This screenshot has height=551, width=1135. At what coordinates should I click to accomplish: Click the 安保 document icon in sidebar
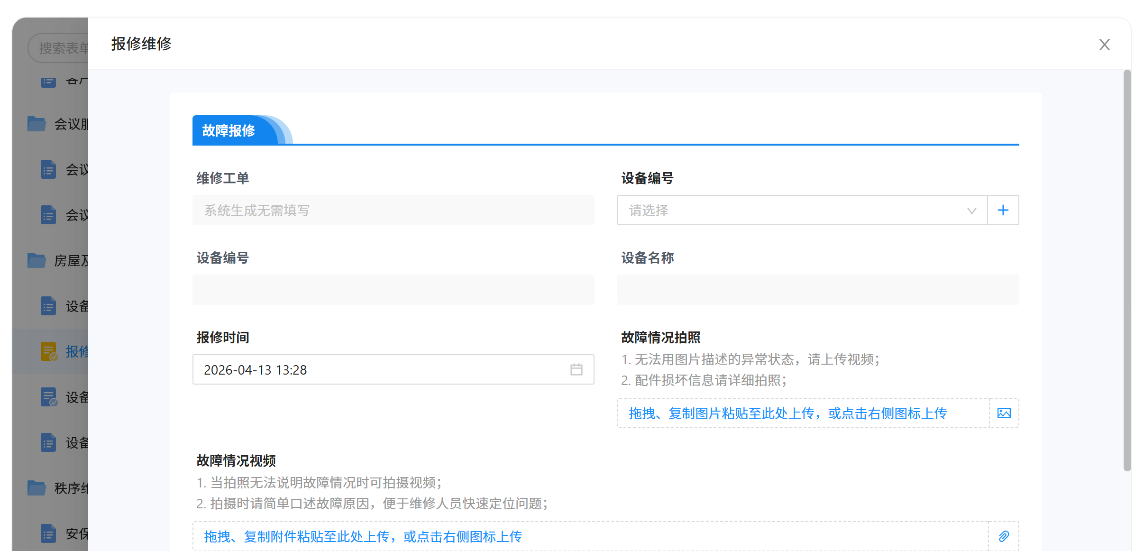pyautogui.click(x=48, y=533)
